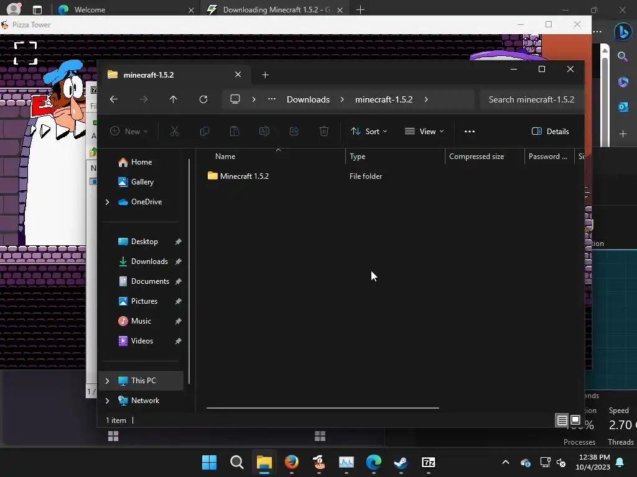Click chevron after Downloads breadcrumb
637x477 pixels.
pyautogui.click(x=342, y=99)
